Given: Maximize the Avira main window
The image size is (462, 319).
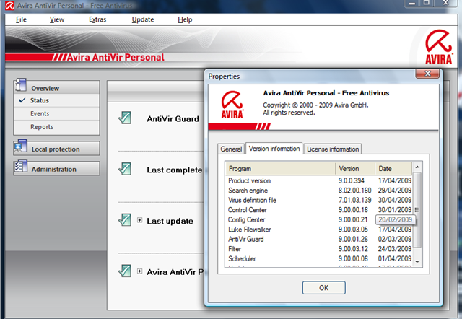Looking at the screenshot, I should [x=427, y=3].
